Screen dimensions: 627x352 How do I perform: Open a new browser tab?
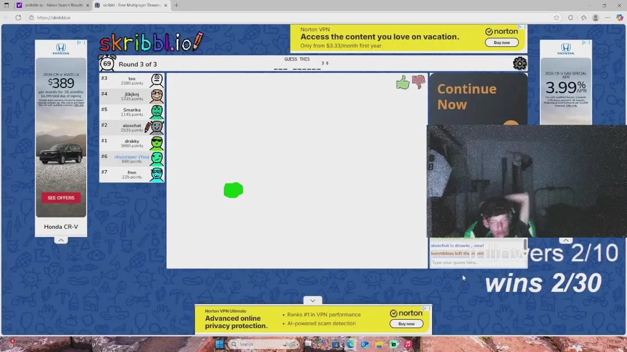tap(176, 5)
